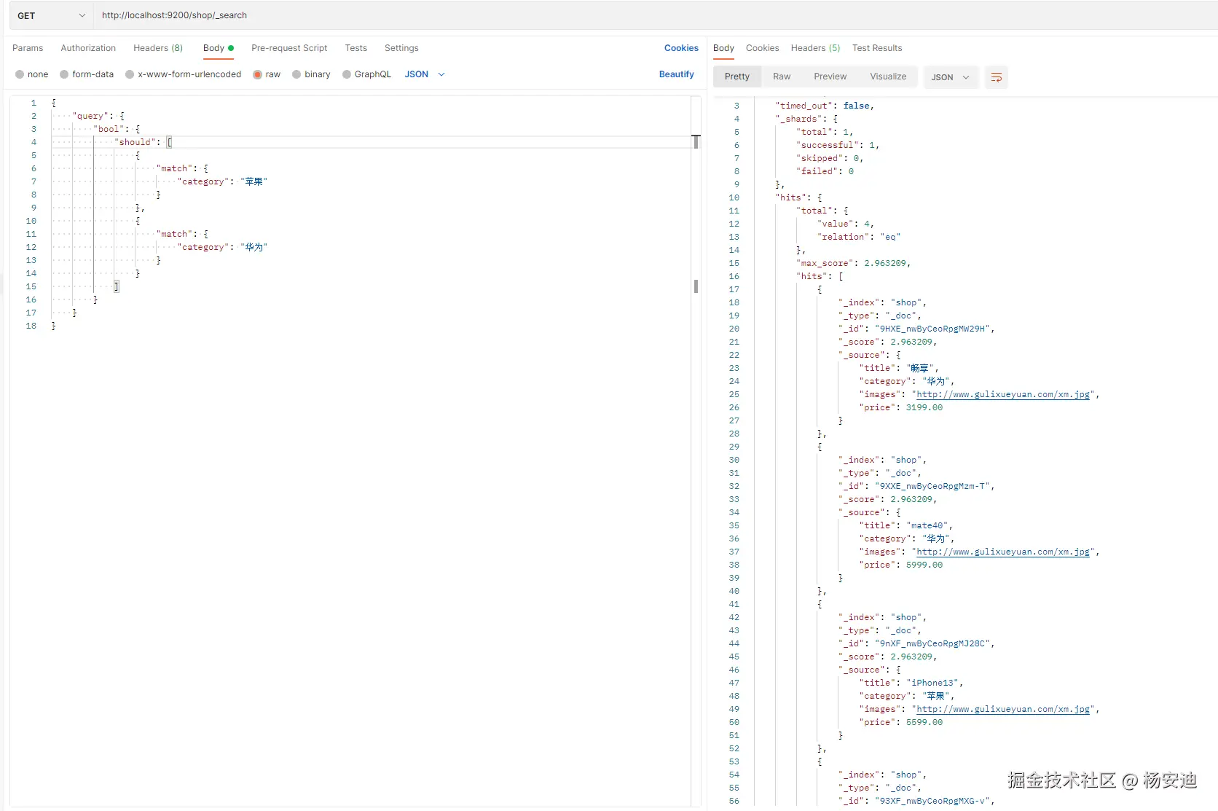
Task: Open the Cookies link on request panel
Action: click(681, 48)
